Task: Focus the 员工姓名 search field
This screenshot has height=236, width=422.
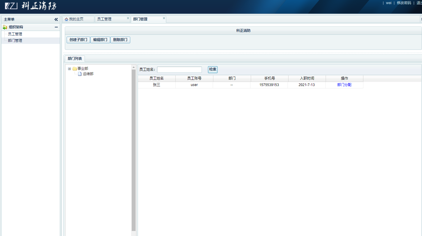Action: click(x=179, y=70)
